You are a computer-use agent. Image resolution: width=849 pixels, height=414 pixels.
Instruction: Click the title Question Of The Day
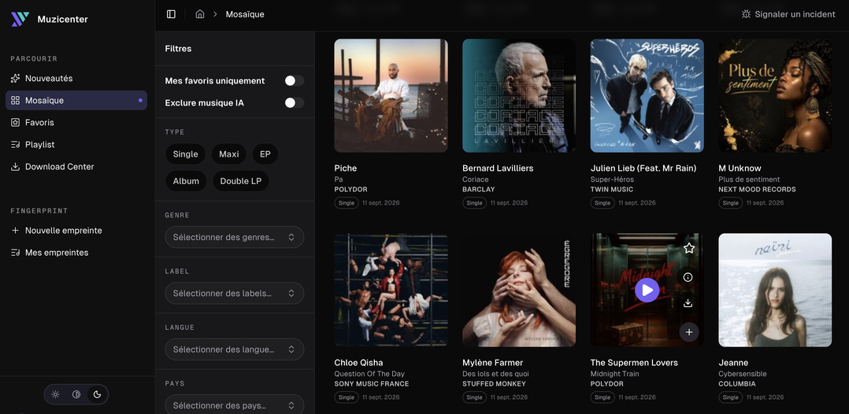369,373
